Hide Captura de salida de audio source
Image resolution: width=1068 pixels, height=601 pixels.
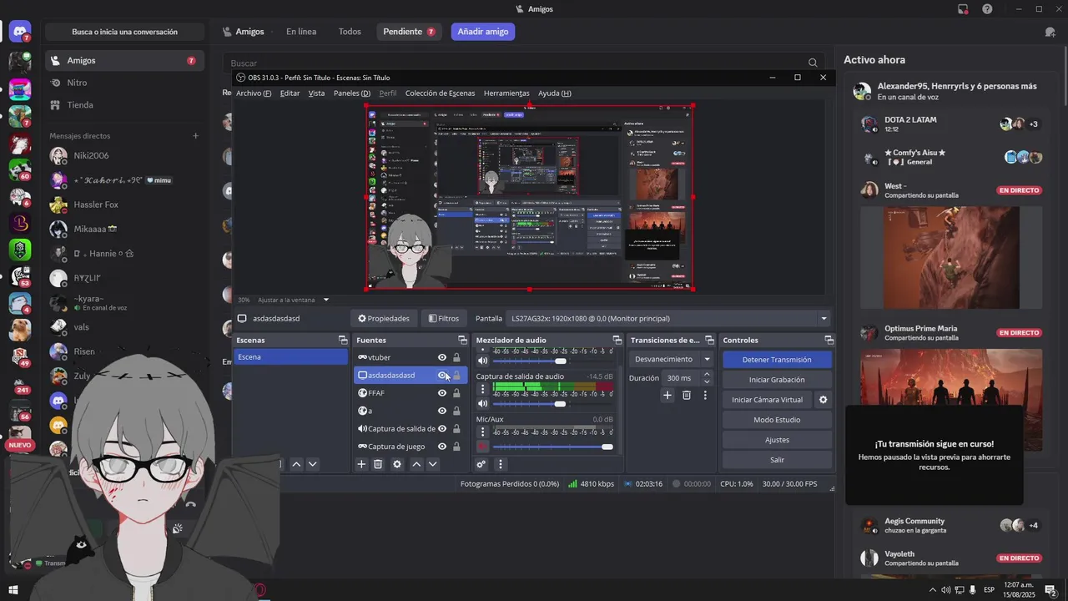pyautogui.click(x=442, y=429)
